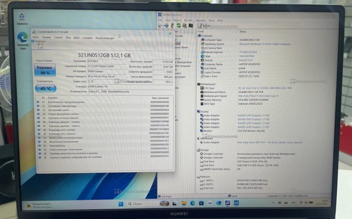Open the Recycle Bin desktop icon

tap(22, 19)
